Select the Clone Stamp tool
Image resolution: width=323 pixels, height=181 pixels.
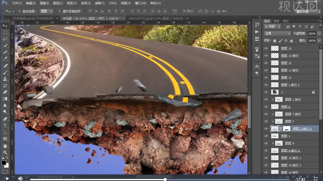[5, 79]
